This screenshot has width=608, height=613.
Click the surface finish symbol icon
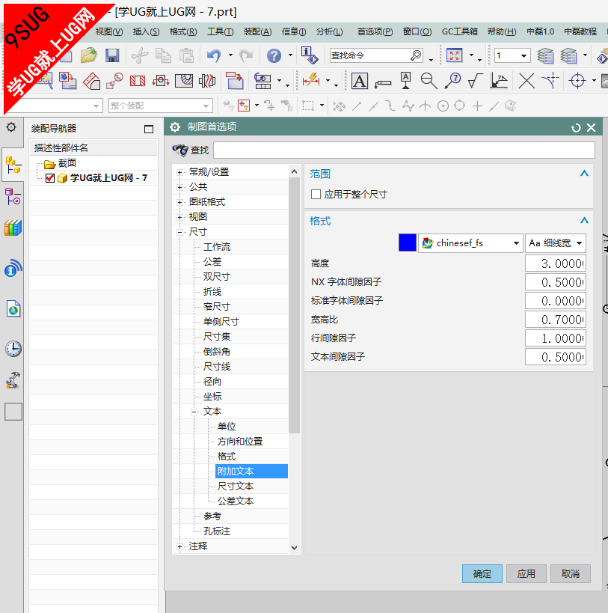[475, 81]
